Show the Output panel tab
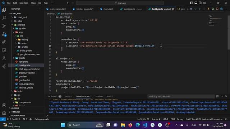This screenshot has height=129, width=230. [69, 96]
